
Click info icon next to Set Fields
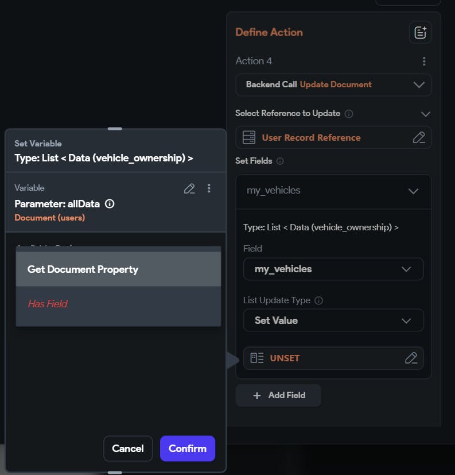(280, 161)
